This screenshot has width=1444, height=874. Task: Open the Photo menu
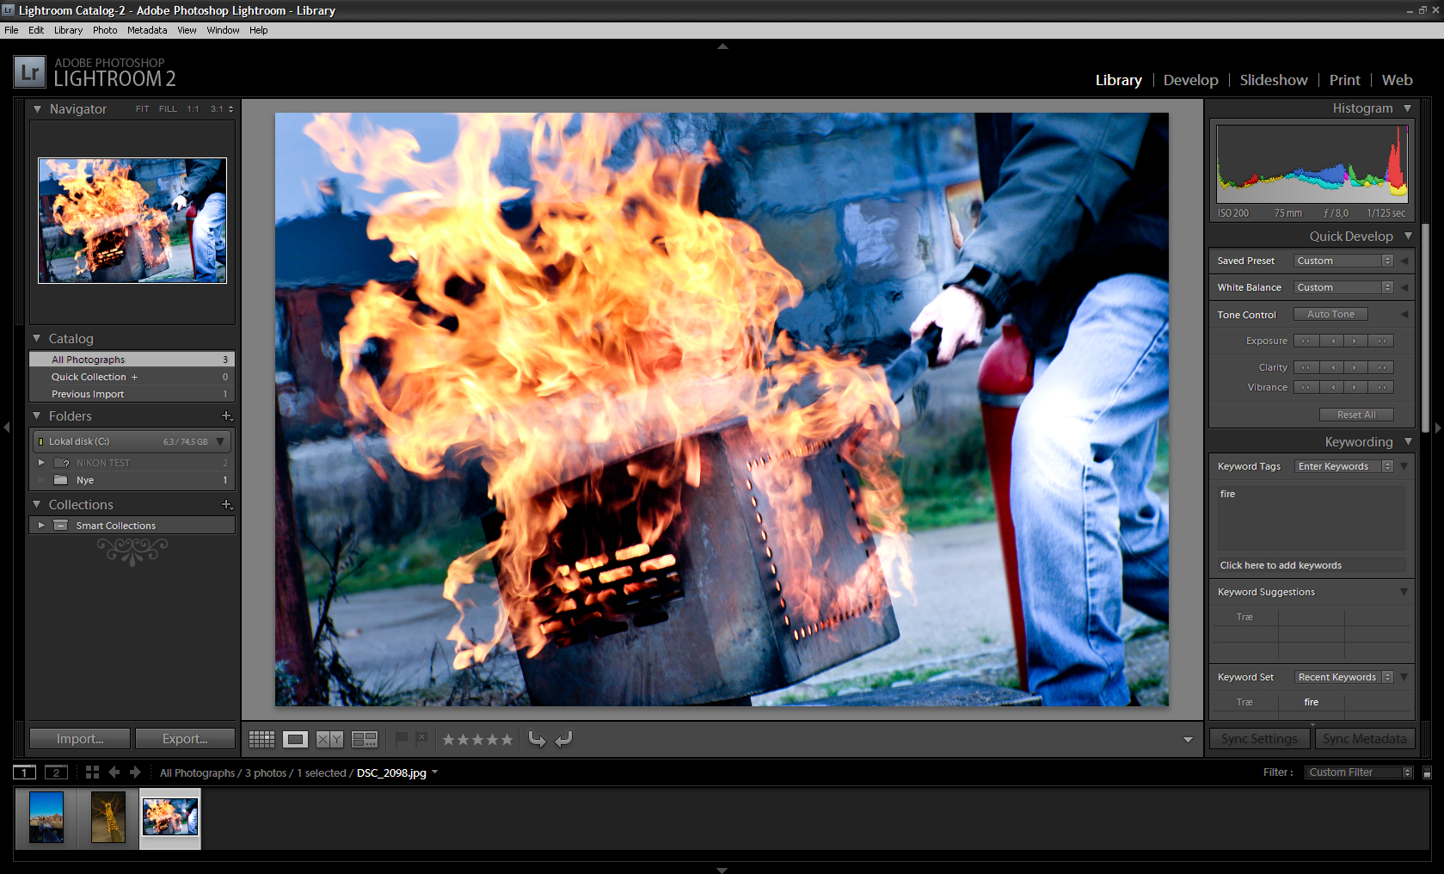click(105, 30)
